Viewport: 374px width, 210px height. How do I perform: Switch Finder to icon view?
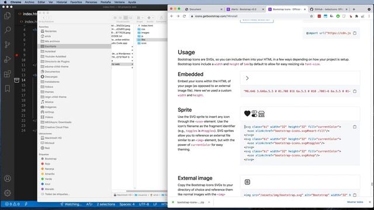[x=115, y=18]
